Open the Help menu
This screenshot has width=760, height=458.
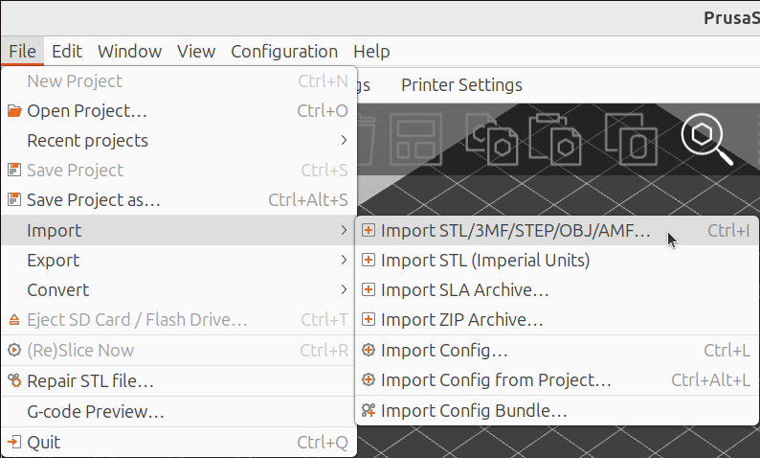[371, 51]
